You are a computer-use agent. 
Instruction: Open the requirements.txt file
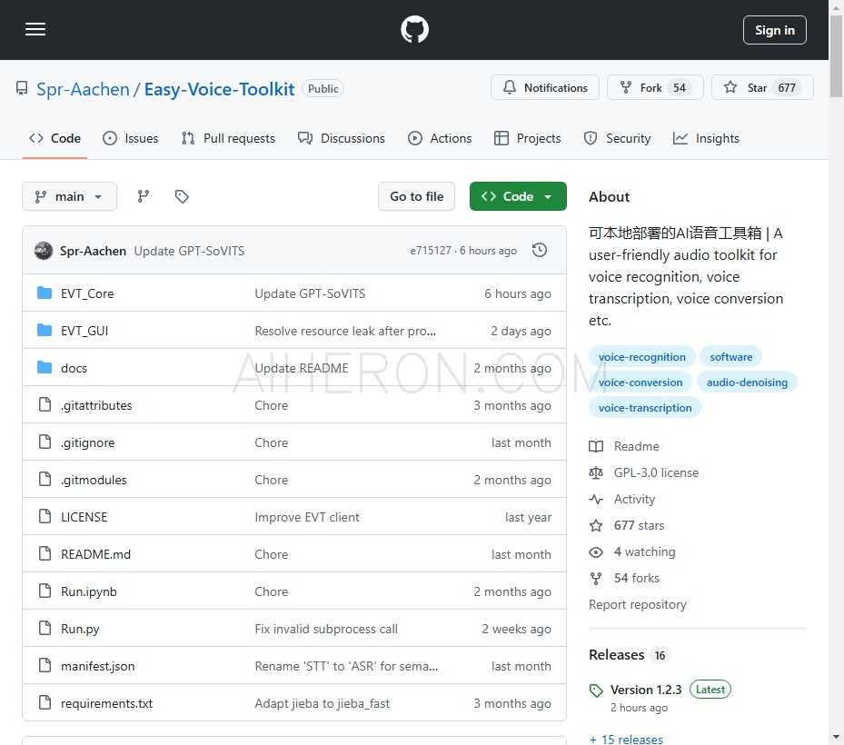point(106,703)
